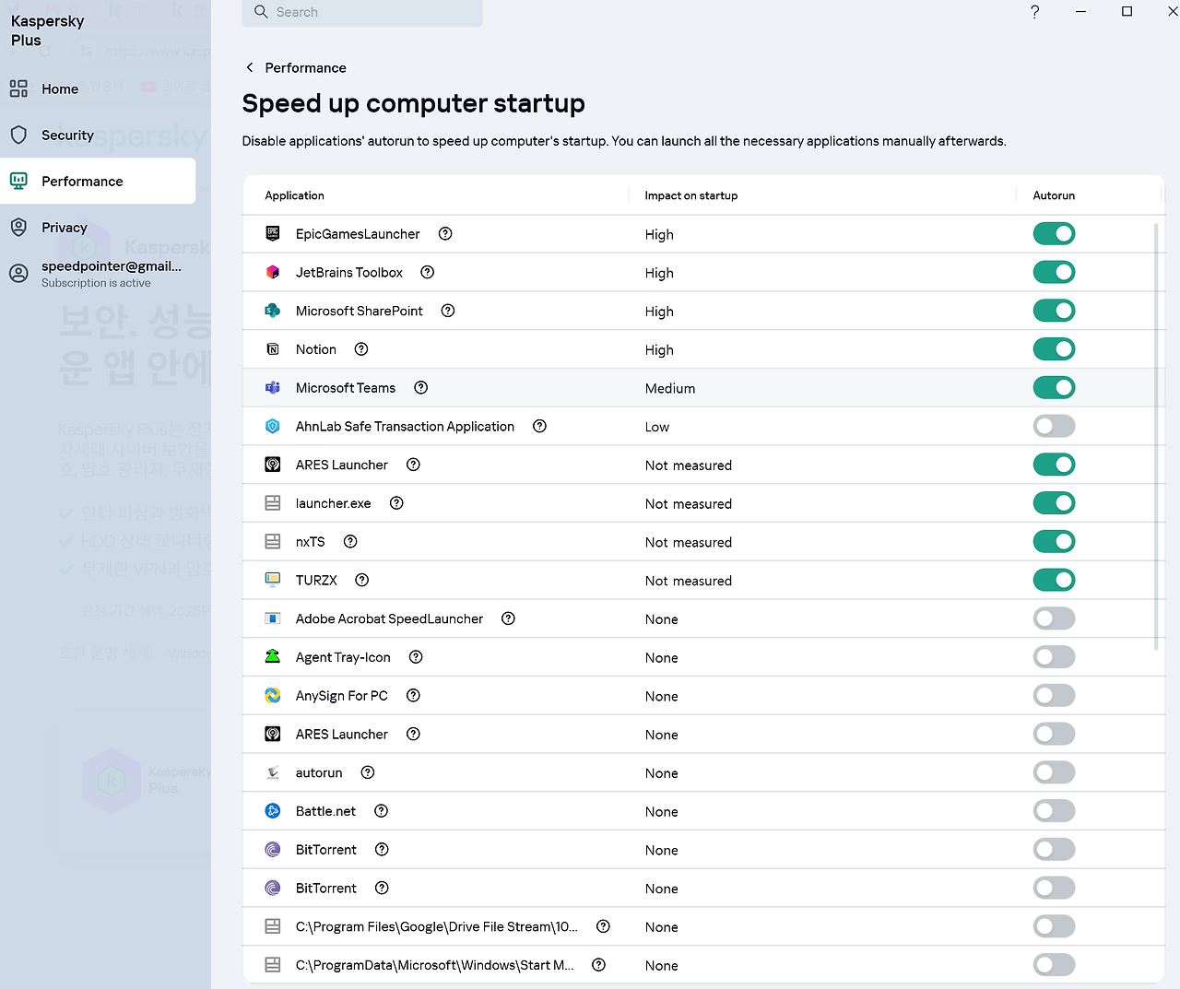Open the Home section

98,88
